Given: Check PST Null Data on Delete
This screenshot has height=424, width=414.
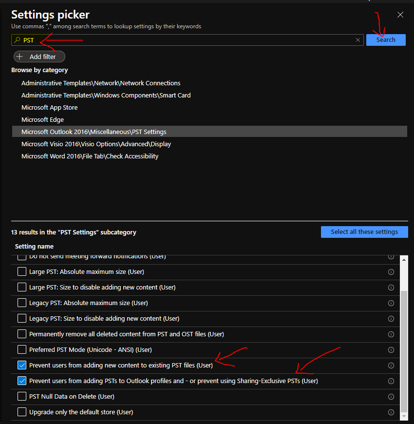Looking at the screenshot, I should [22, 396].
